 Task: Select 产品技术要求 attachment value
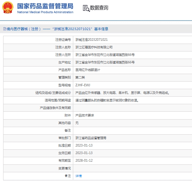click(85, 115)
